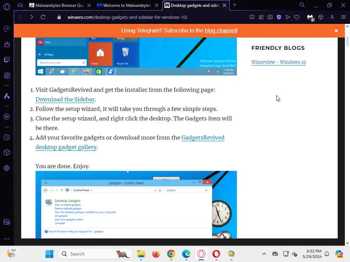350x262 pixels.
Task: Open Winreview - Windows 10 link
Action: (x=279, y=62)
